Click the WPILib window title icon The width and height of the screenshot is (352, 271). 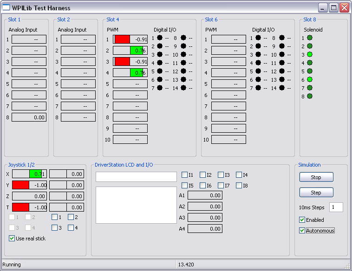click(6, 7)
